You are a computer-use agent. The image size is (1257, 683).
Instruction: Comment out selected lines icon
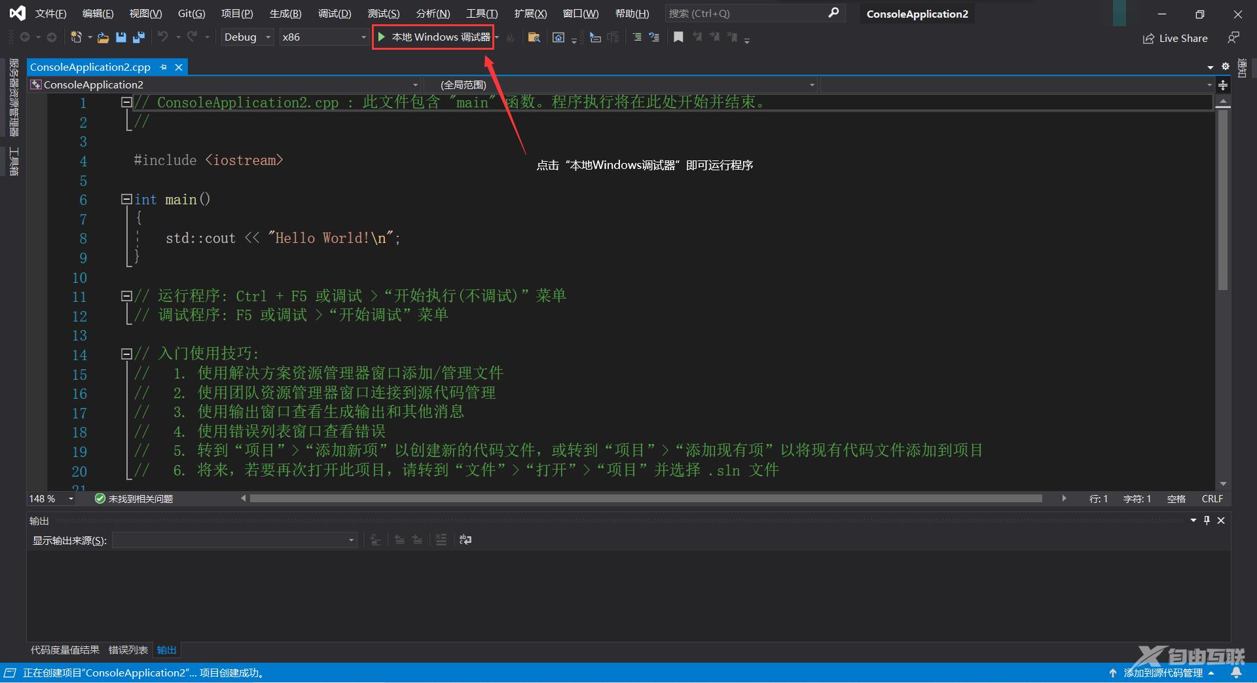point(636,37)
